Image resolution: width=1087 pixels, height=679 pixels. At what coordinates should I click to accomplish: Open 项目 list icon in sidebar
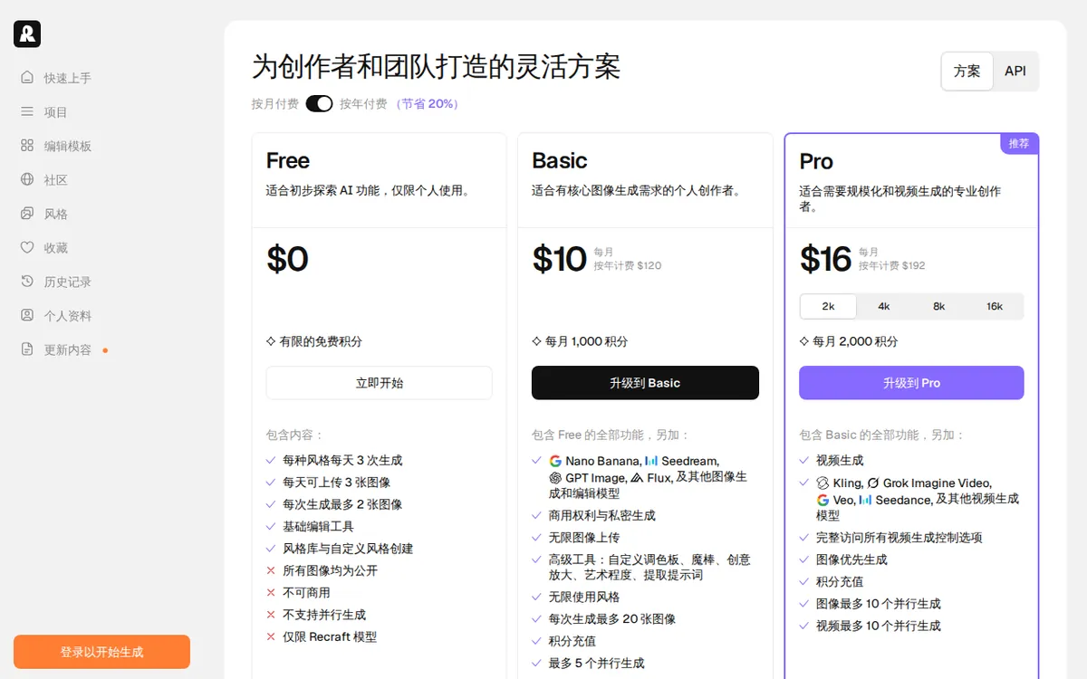point(27,112)
